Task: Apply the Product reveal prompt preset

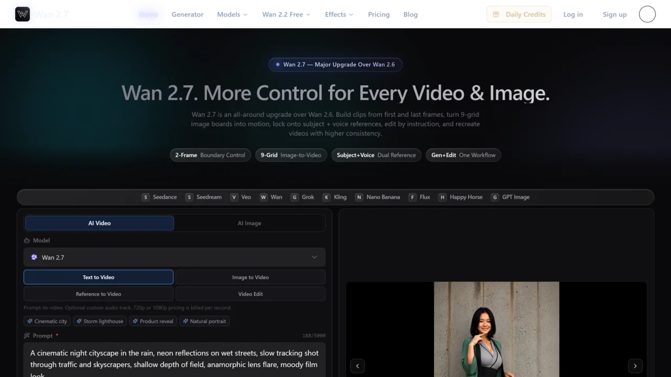Action: 153,321
